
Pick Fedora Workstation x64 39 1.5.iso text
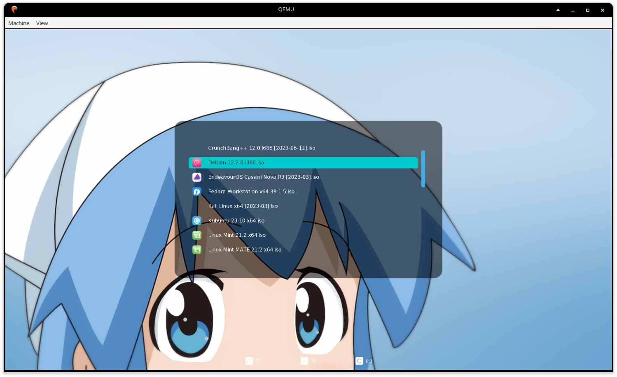pyautogui.click(x=251, y=192)
